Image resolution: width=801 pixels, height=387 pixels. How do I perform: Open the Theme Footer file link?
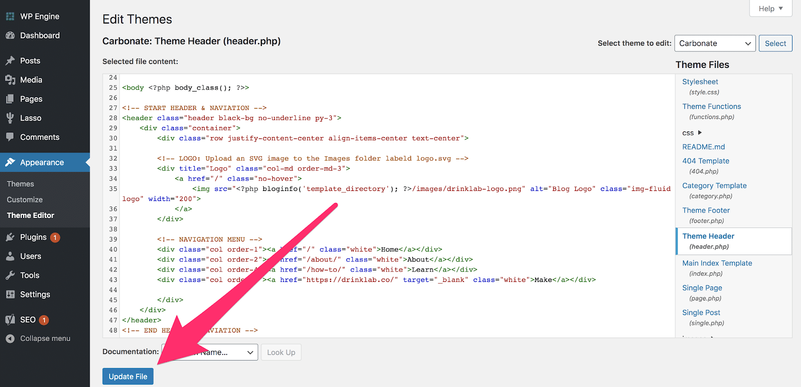coord(706,210)
